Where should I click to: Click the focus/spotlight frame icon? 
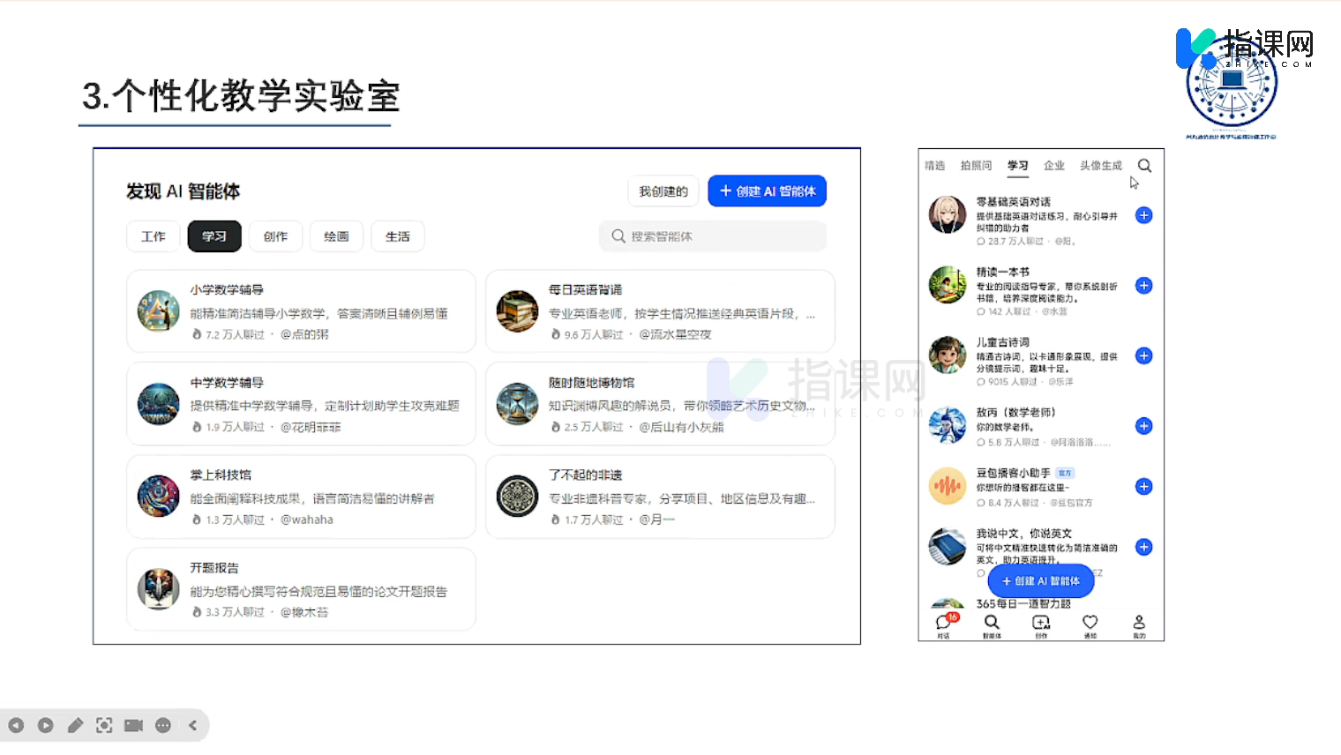point(104,725)
